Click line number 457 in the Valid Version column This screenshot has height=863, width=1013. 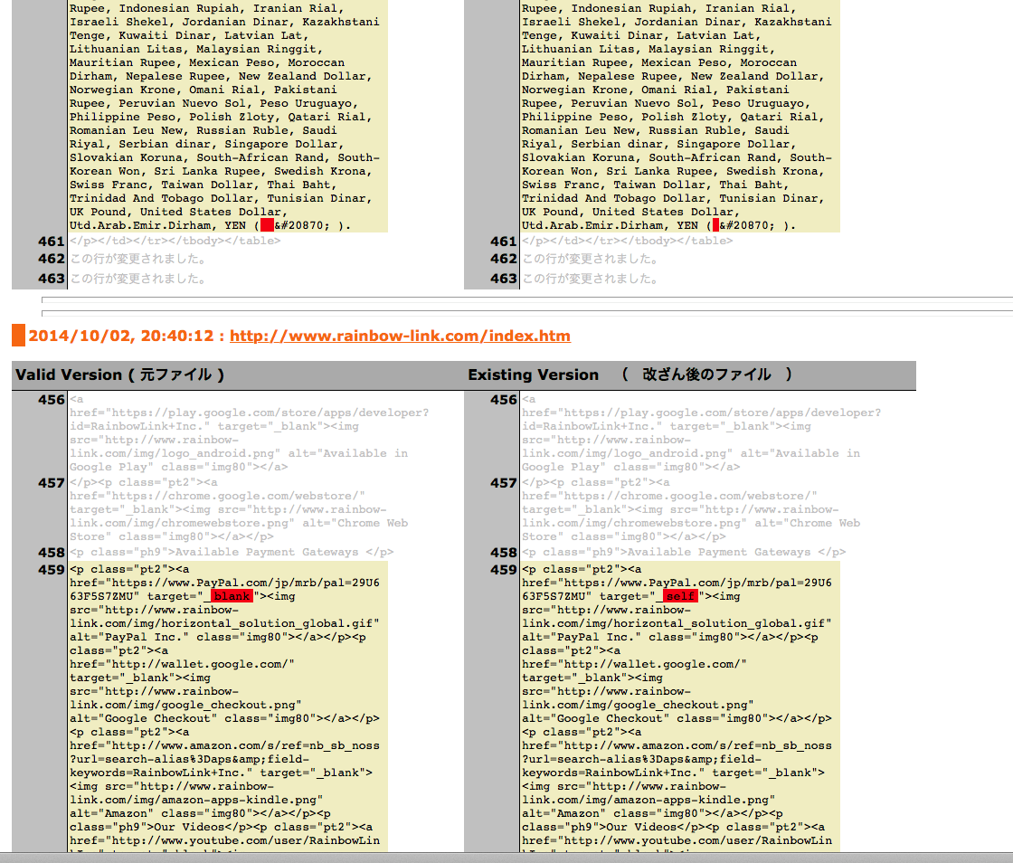click(x=51, y=483)
